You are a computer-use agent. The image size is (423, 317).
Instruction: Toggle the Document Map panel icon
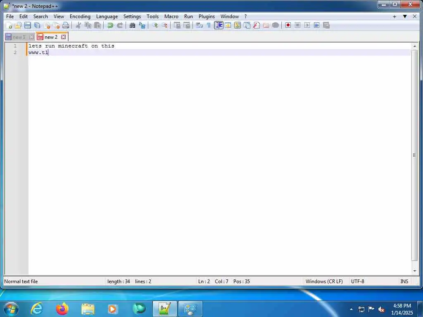point(238,25)
